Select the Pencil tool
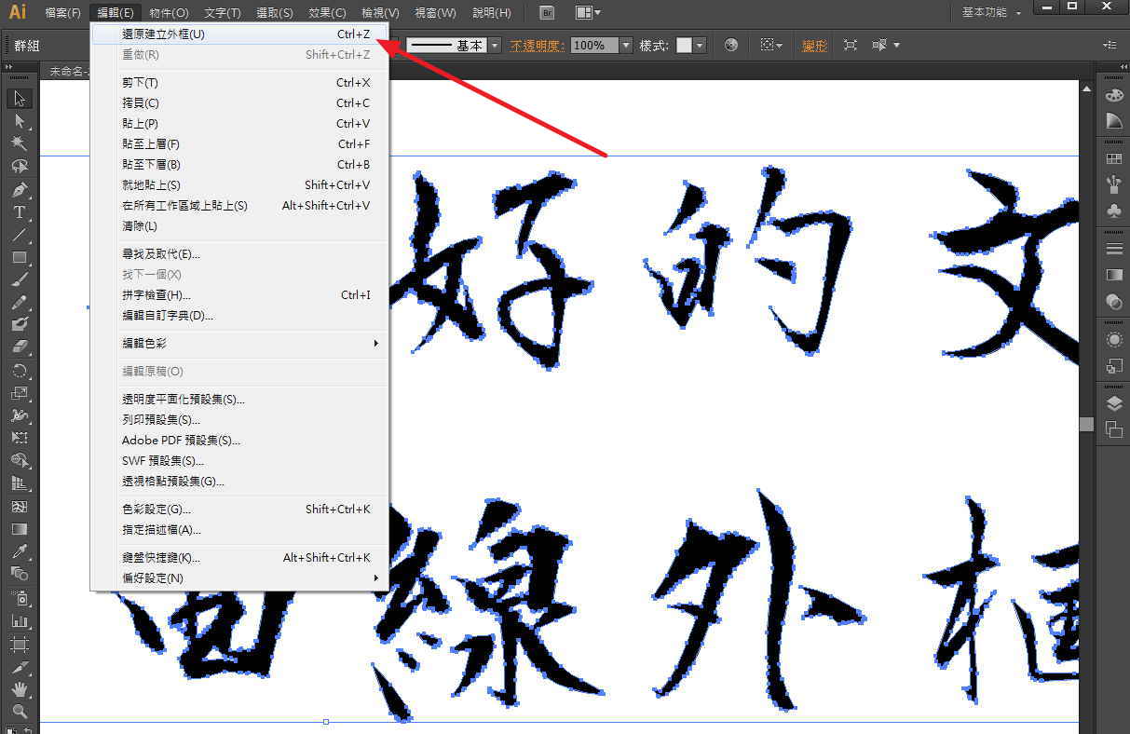This screenshot has height=734, width=1130. [20, 303]
